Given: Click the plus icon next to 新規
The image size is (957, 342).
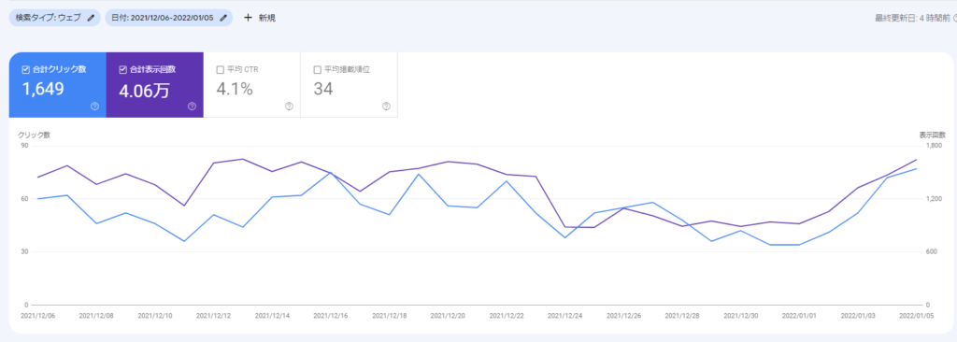Looking at the screenshot, I should 248,18.
